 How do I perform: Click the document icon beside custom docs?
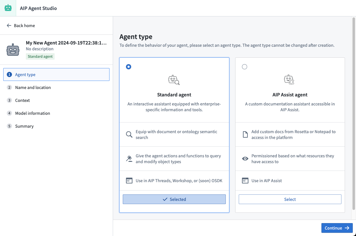pyautogui.click(x=245, y=134)
